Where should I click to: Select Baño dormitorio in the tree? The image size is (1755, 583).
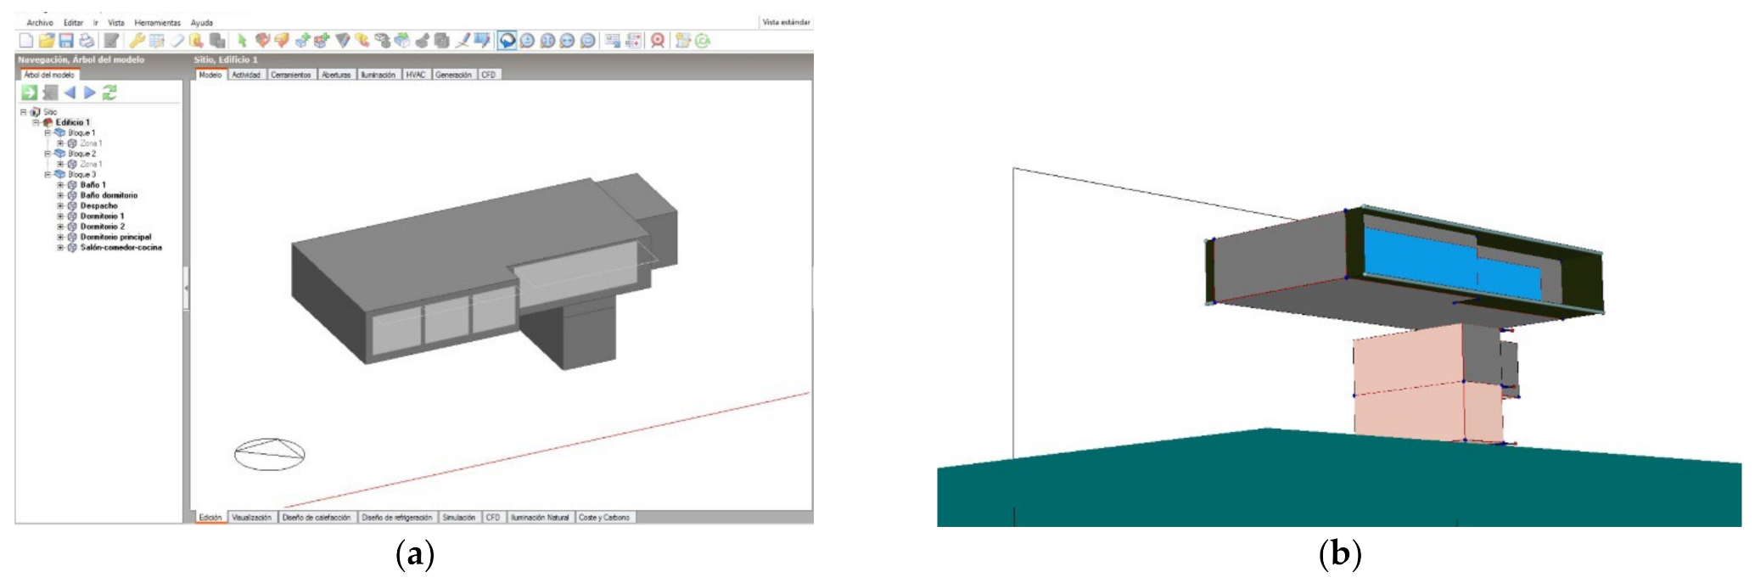tap(109, 195)
